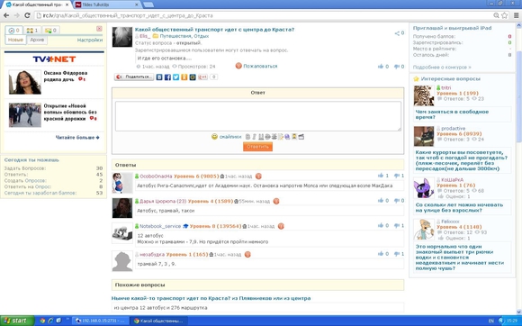This screenshot has height=326, width=522.
Task: Report OcoboOnacHa's answer with red icon
Action: click(x=258, y=176)
